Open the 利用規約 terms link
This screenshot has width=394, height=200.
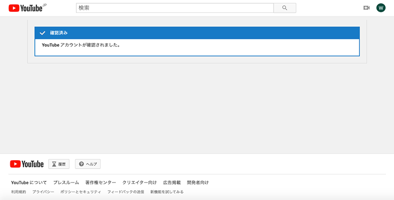19,192
